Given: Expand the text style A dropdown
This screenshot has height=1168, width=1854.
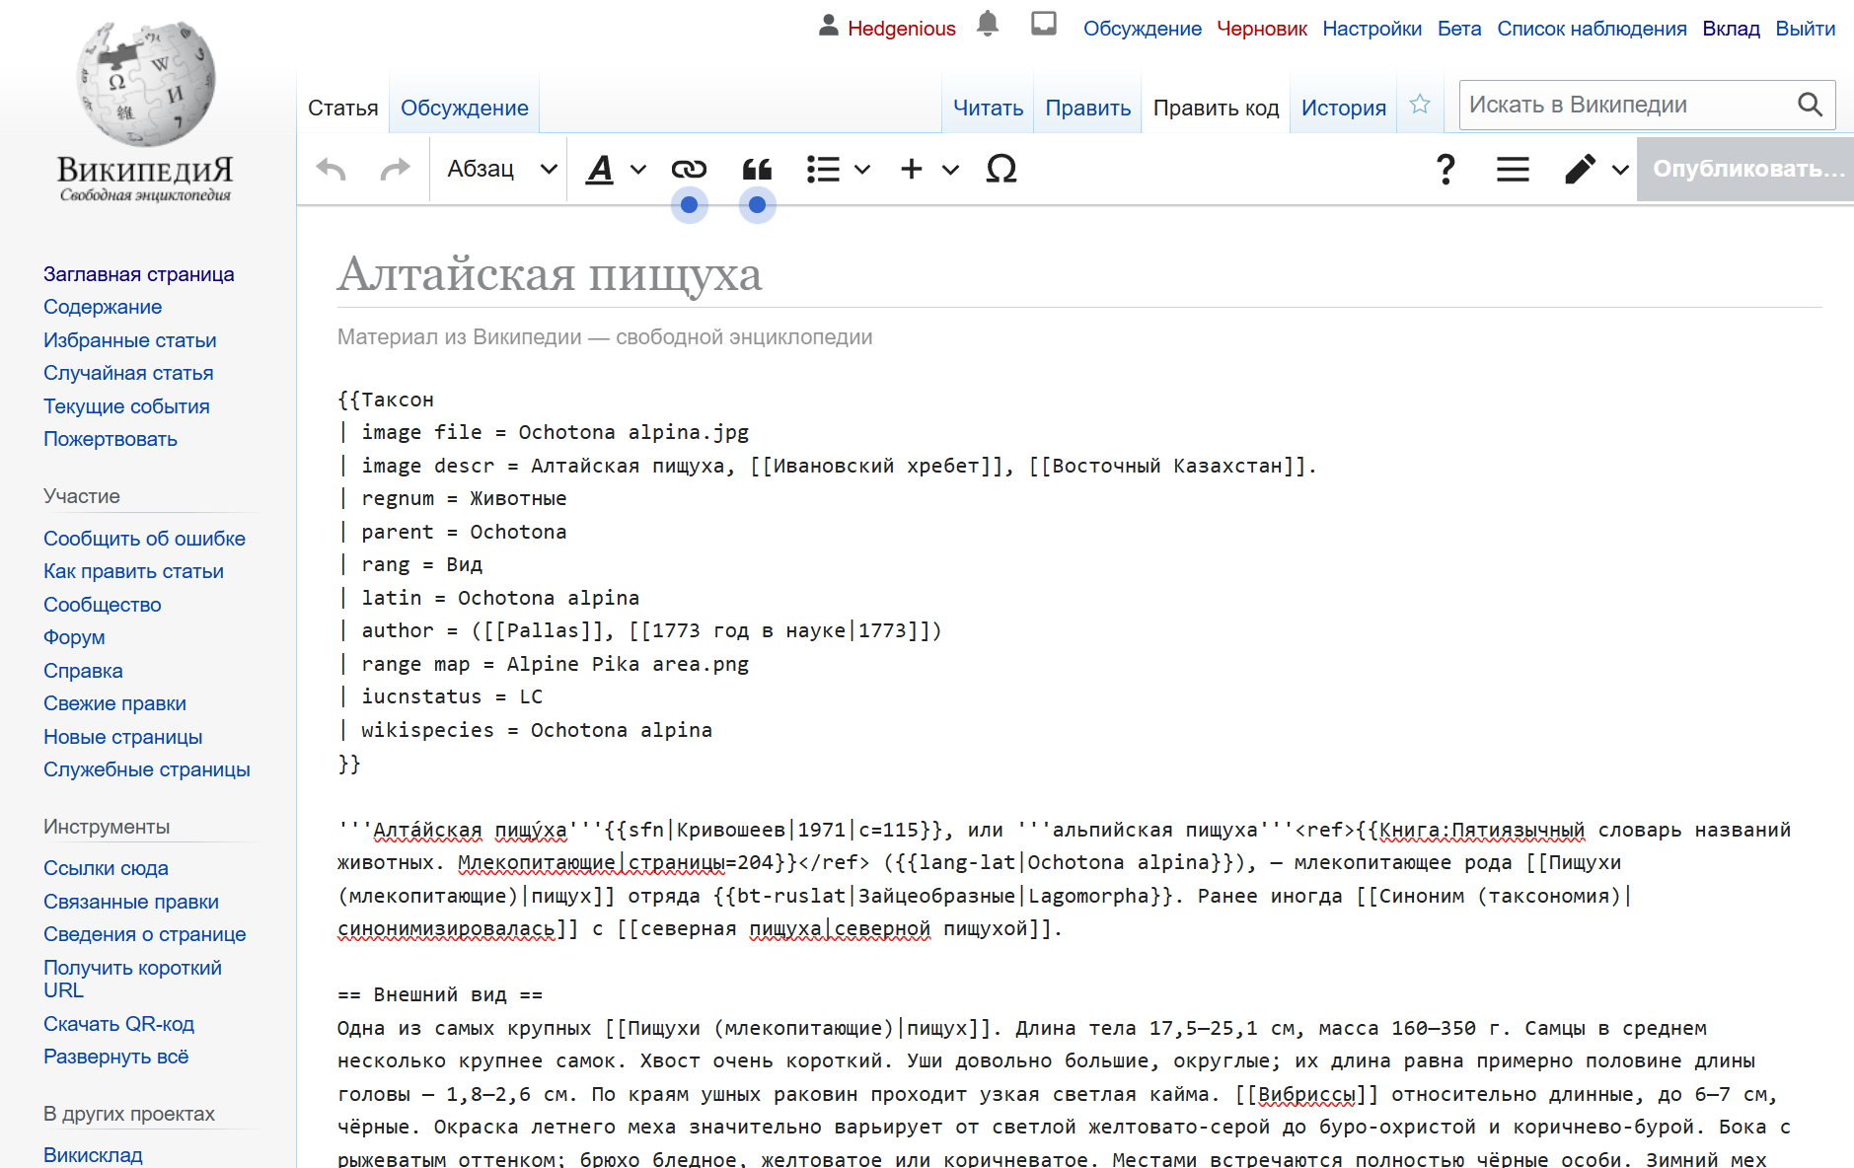Looking at the screenshot, I should [x=616, y=170].
